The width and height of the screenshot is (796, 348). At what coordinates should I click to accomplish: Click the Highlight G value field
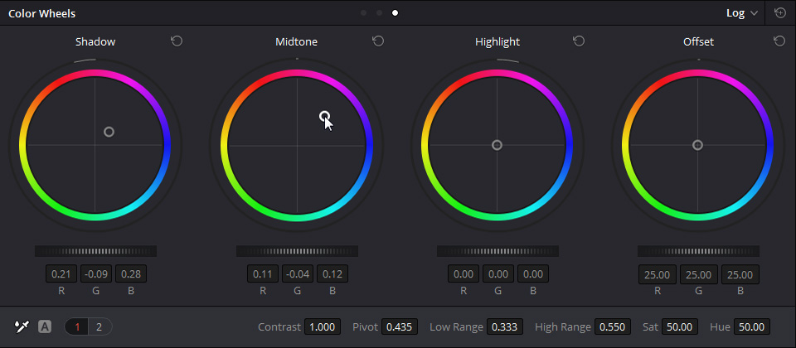click(x=498, y=274)
